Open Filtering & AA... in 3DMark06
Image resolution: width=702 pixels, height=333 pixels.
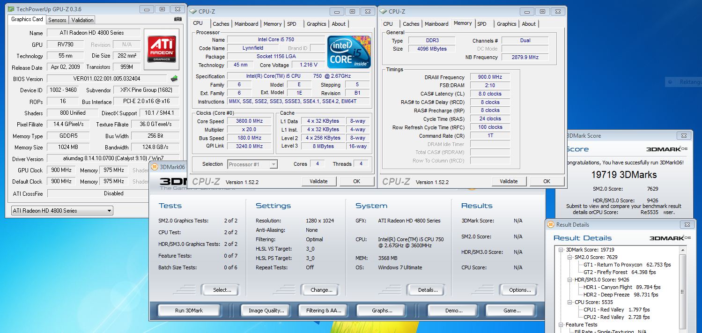click(324, 311)
